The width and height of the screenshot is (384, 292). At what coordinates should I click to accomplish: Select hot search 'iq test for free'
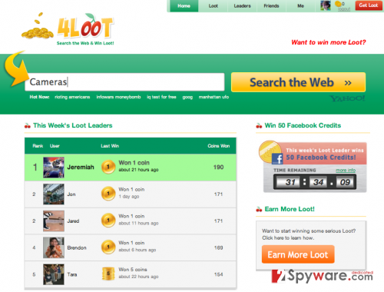pos(161,97)
